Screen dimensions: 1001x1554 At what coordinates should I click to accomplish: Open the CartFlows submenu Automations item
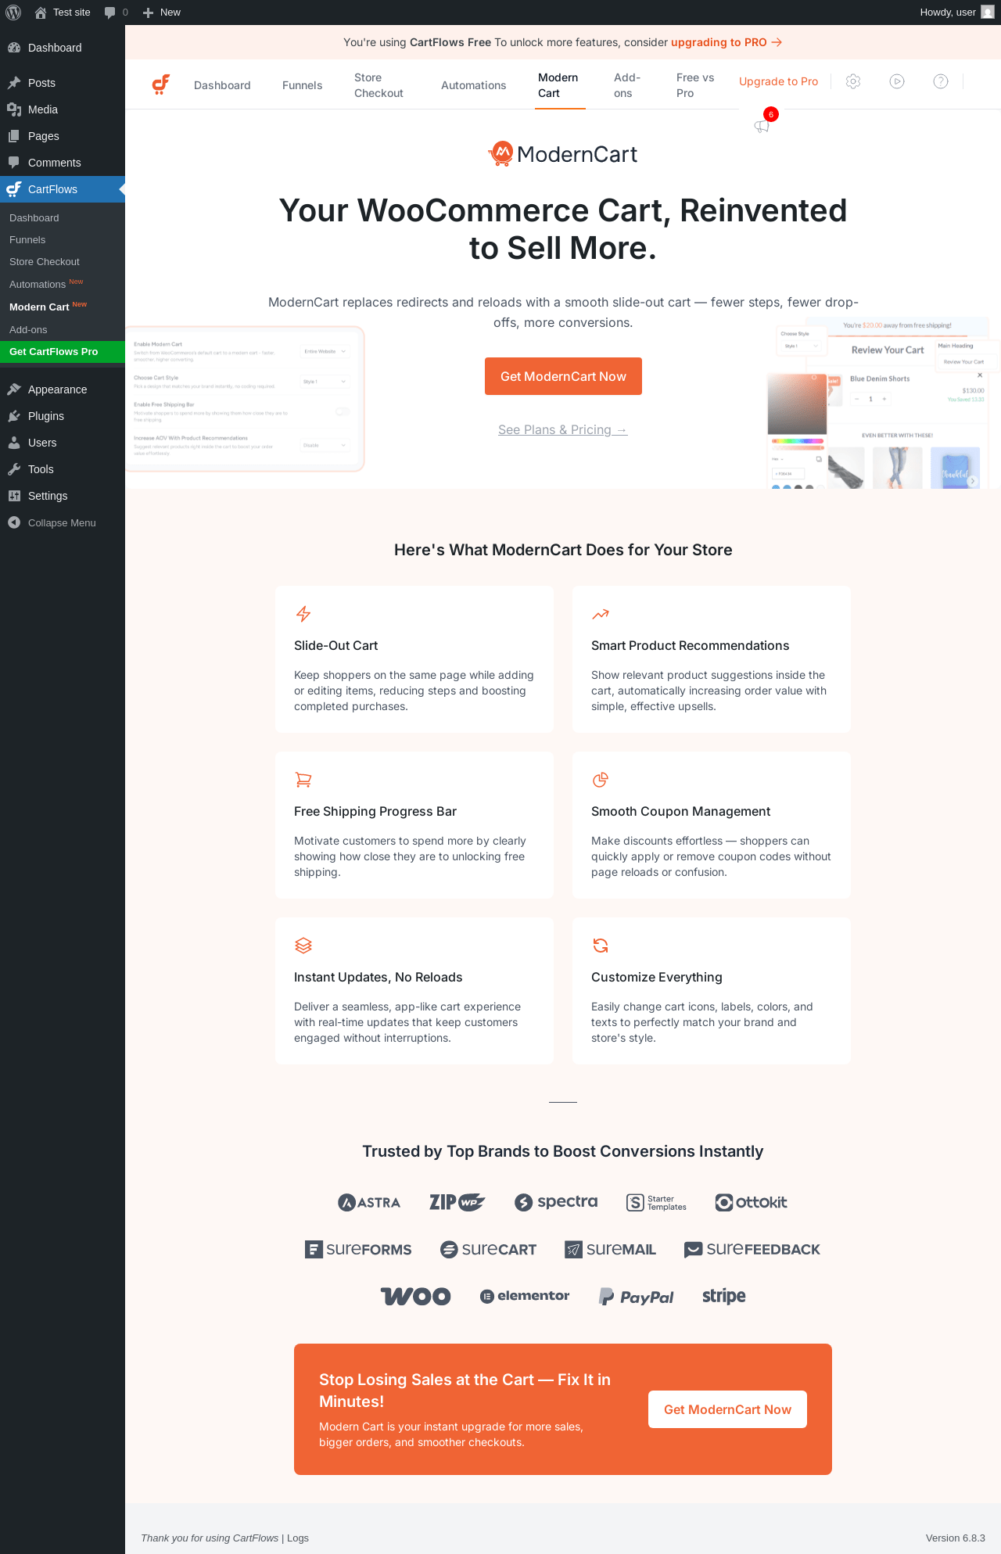(x=63, y=284)
